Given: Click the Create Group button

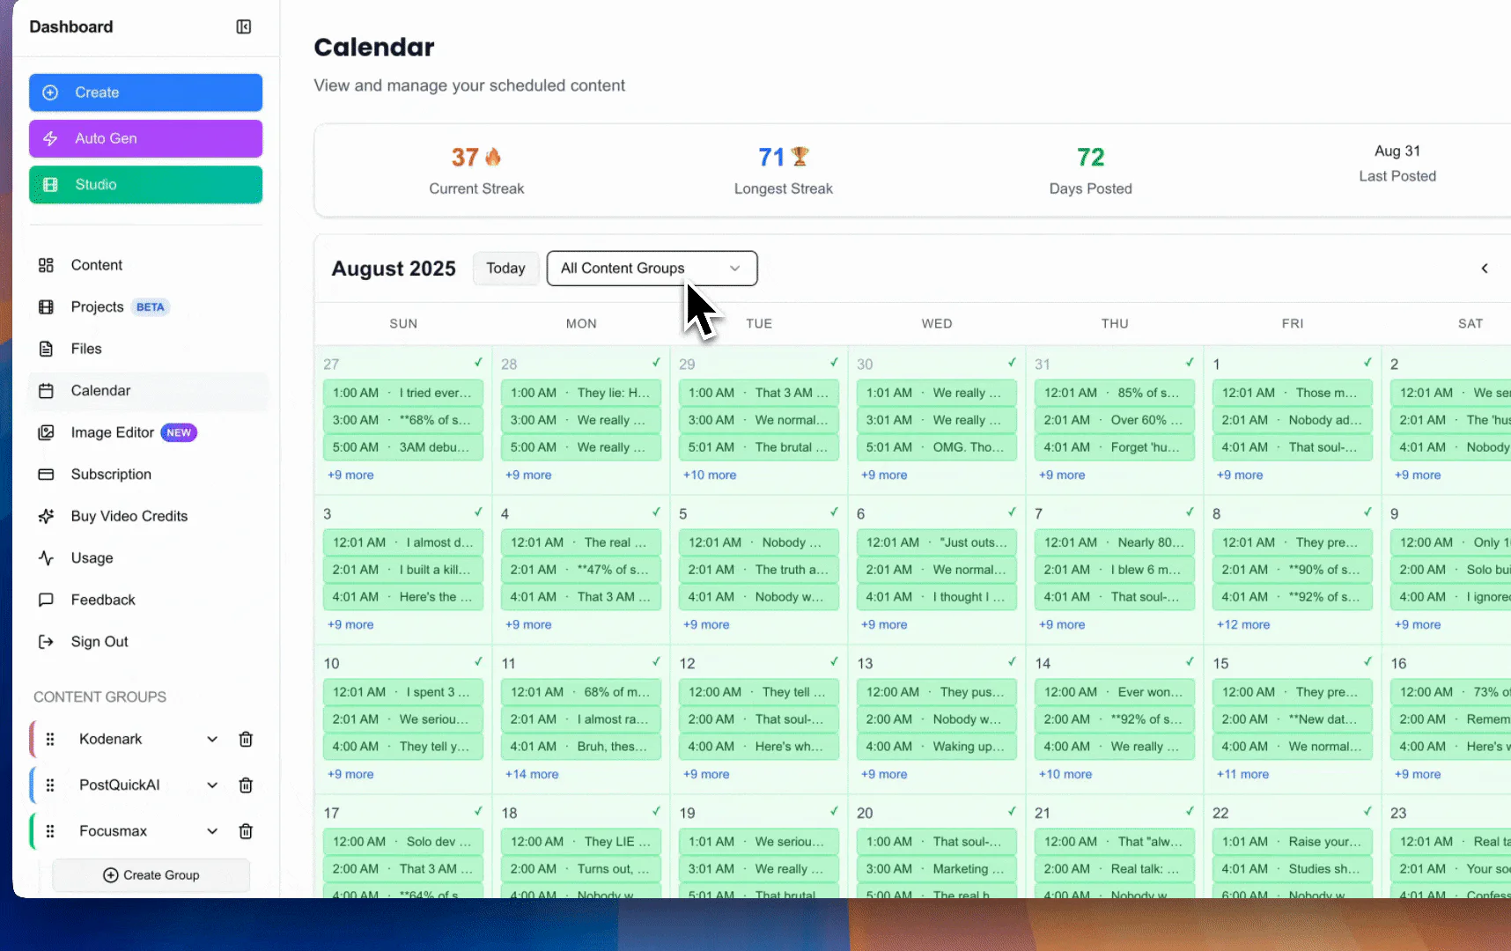Looking at the screenshot, I should 151,874.
